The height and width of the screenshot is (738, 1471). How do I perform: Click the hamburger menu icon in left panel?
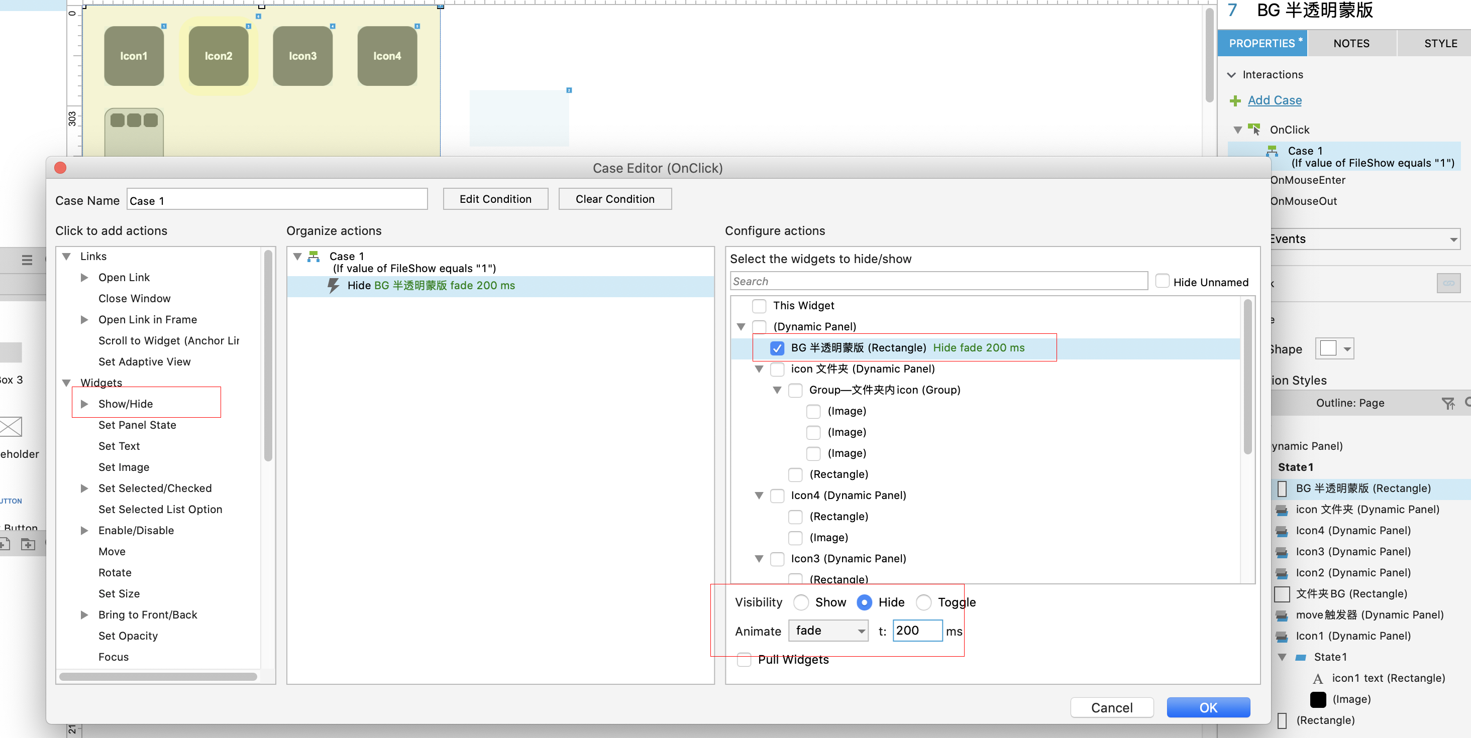(27, 260)
